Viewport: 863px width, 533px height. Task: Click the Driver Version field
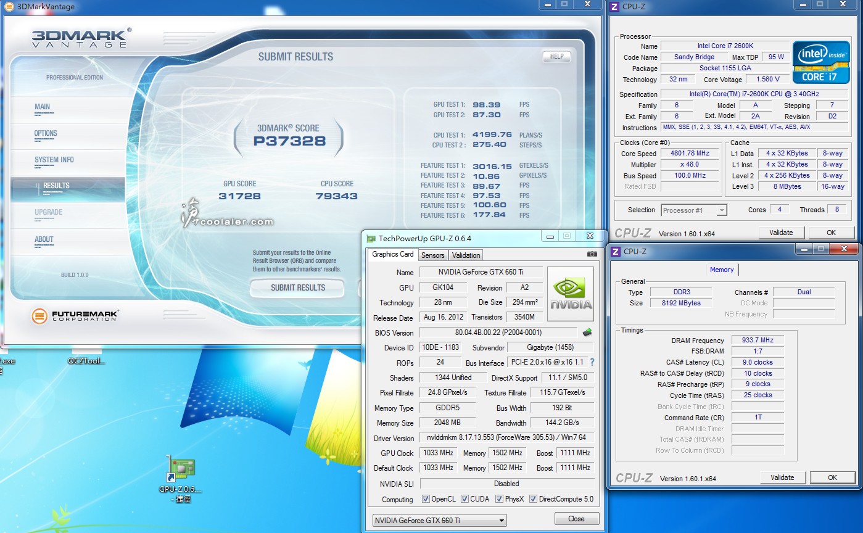click(507, 437)
